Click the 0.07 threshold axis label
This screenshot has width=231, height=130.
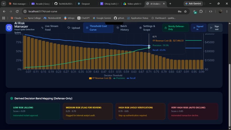(x=28, y=72)
